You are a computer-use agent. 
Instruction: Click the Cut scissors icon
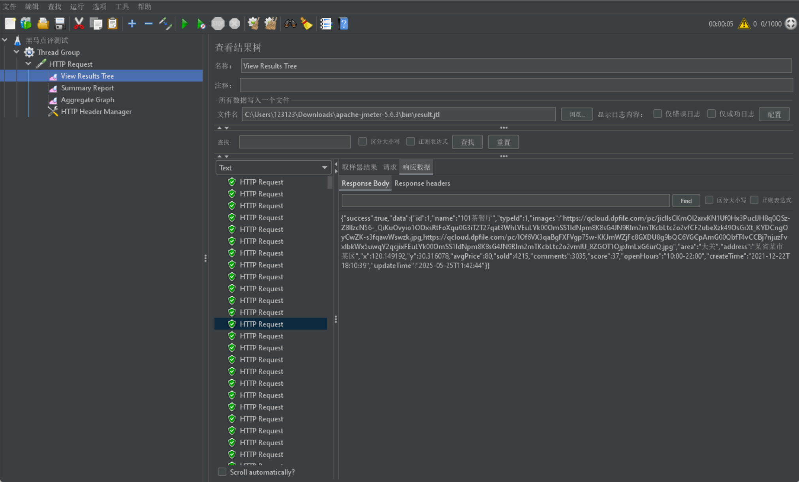tap(79, 24)
